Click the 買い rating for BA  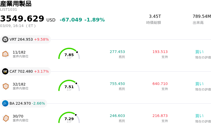[x=199, y=116]
